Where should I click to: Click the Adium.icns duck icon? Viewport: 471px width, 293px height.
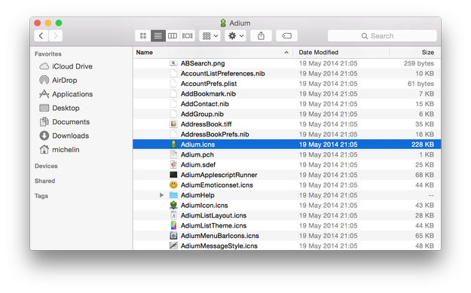coord(173,145)
